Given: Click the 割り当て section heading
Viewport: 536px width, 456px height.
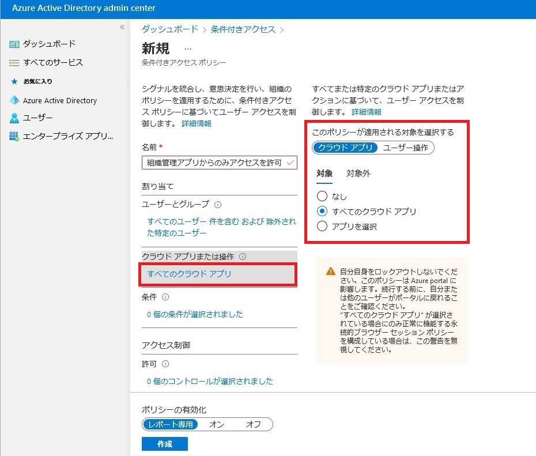Looking at the screenshot, I should coord(157,187).
